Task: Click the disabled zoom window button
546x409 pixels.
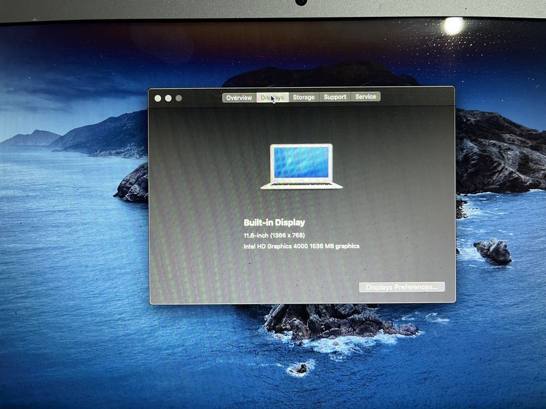Action: [178, 98]
